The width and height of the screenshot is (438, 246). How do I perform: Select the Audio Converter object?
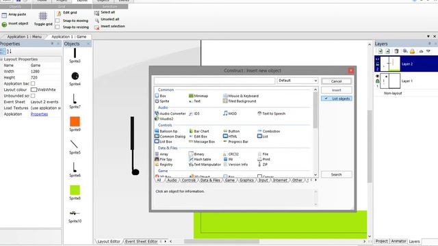pyautogui.click(x=170, y=113)
